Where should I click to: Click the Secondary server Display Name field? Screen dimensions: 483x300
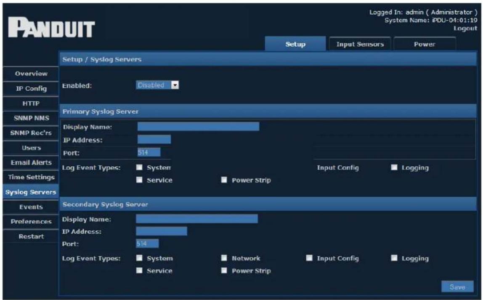197,219
